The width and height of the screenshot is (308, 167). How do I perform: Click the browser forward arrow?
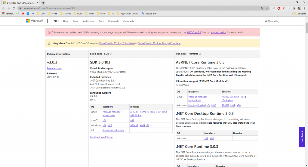[8, 8]
